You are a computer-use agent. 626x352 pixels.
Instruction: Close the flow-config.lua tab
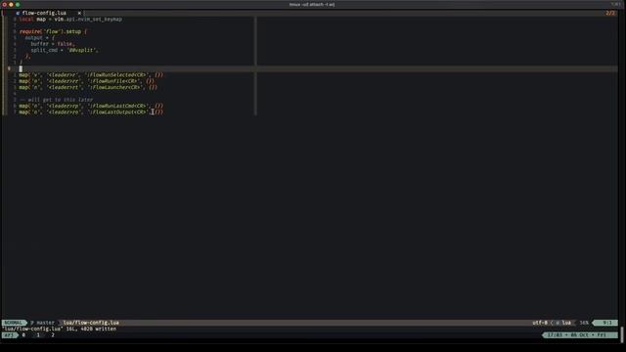click(x=79, y=13)
